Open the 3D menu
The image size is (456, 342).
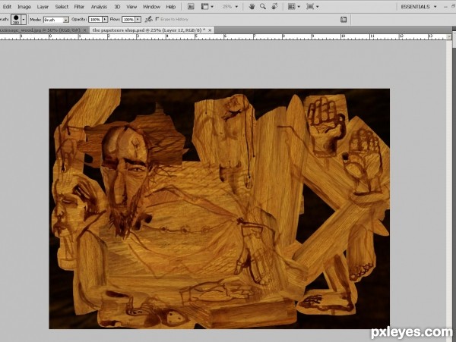117,7
